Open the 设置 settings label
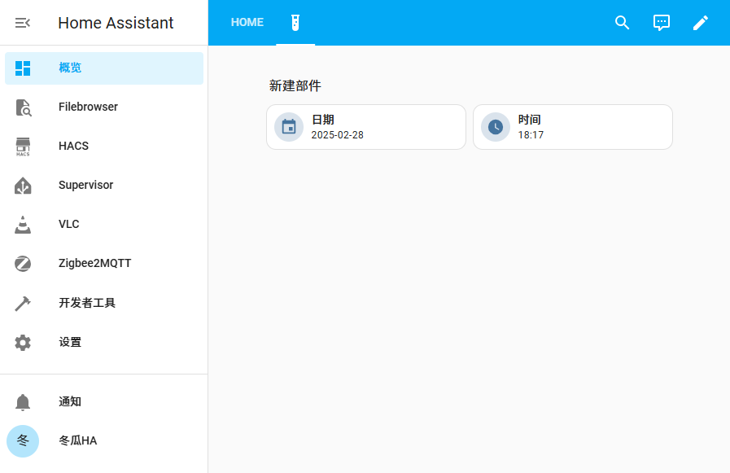 coord(70,342)
